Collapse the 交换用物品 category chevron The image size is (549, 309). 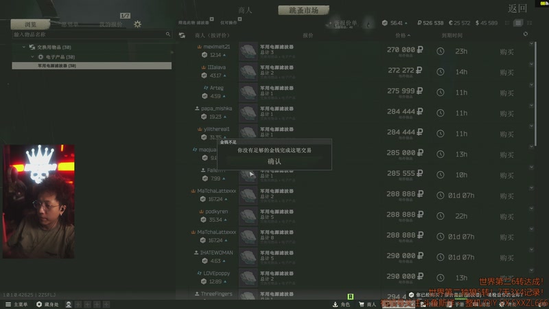[x=24, y=47]
